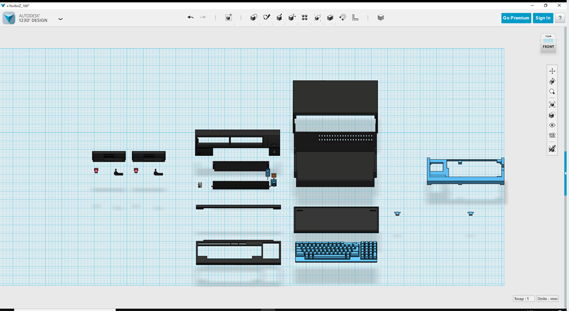This screenshot has width=569, height=311.
Task: Click the Fit to view icon
Action: (x=552, y=104)
